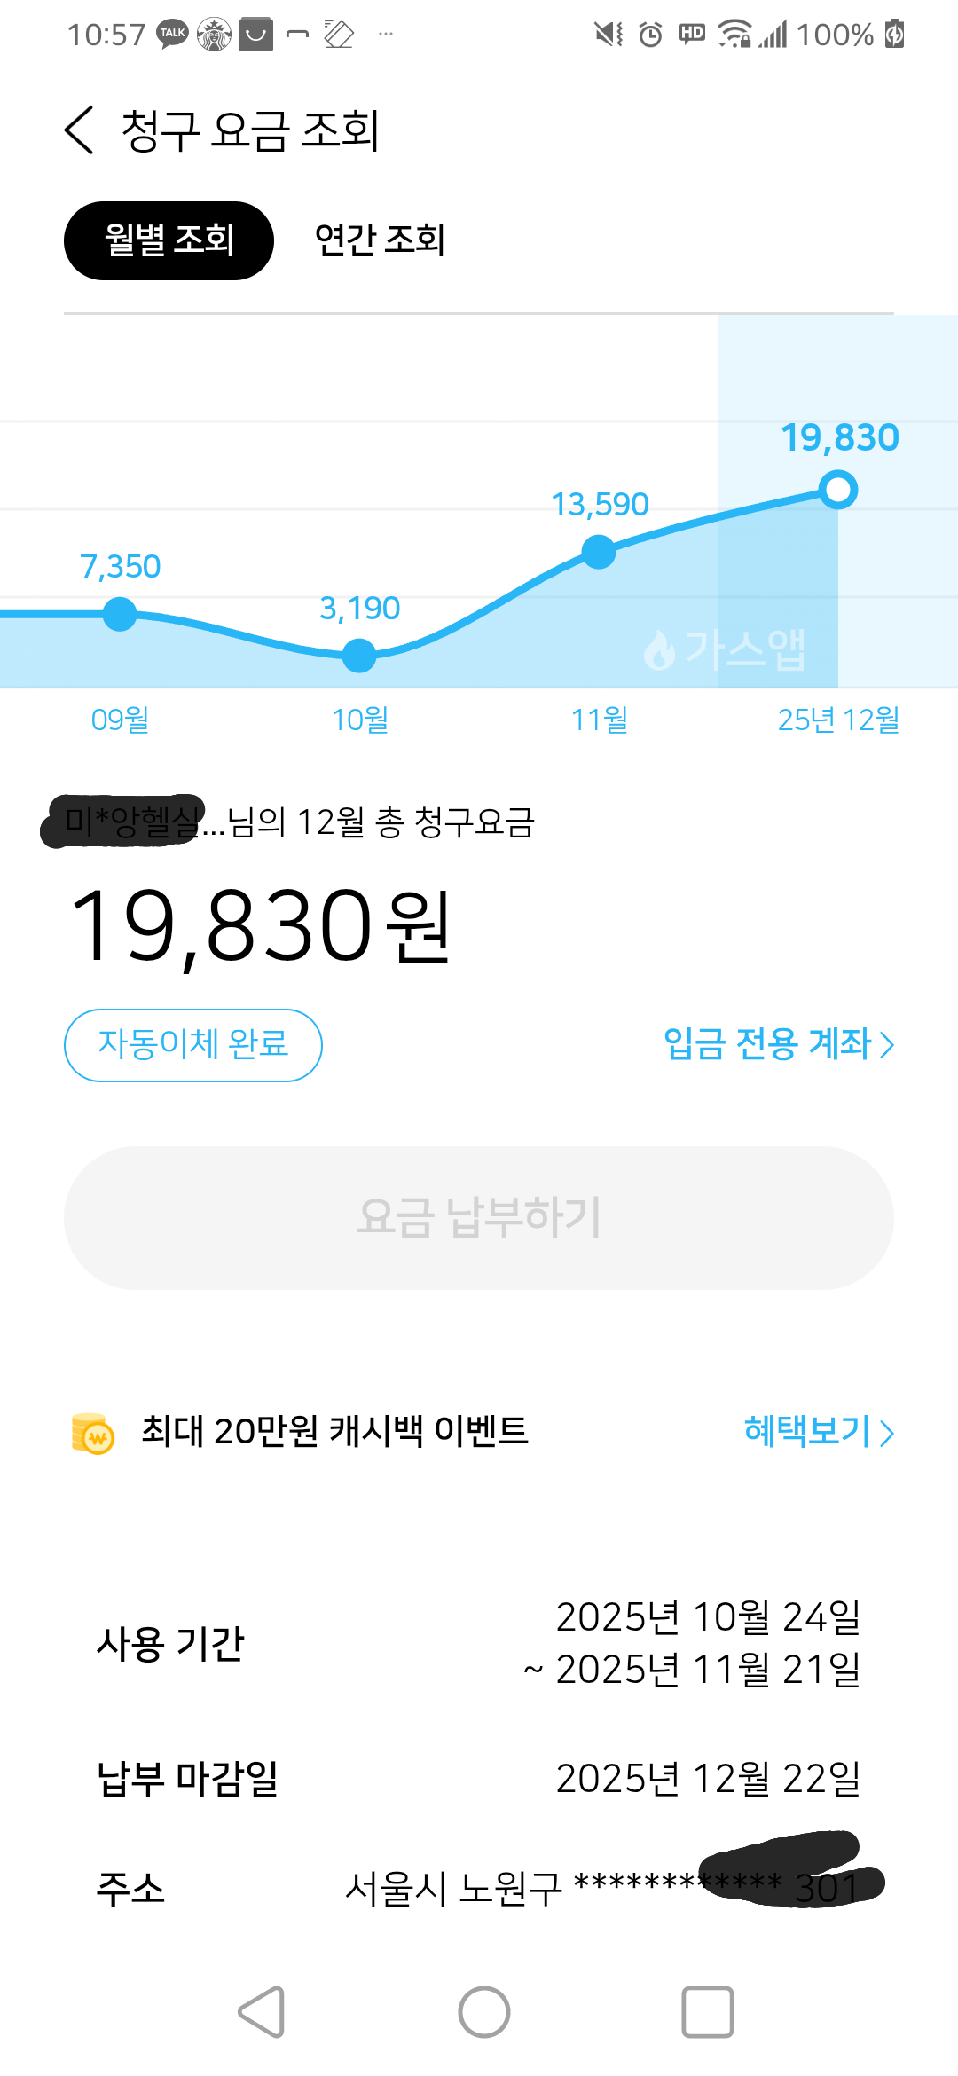Open recent apps square button
The image size is (958, 2076).
tap(707, 2011)
